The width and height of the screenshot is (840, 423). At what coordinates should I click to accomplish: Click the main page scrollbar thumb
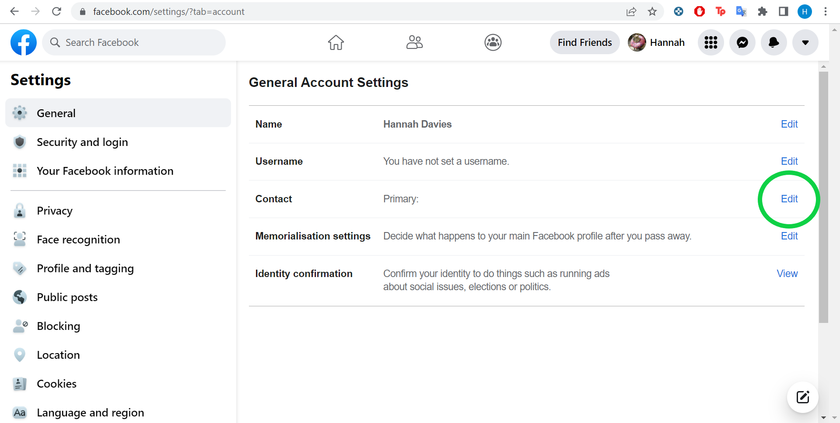pos(823,197)
